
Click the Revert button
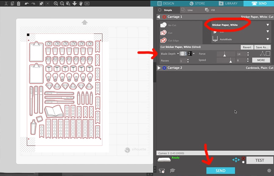click(247, 47)
